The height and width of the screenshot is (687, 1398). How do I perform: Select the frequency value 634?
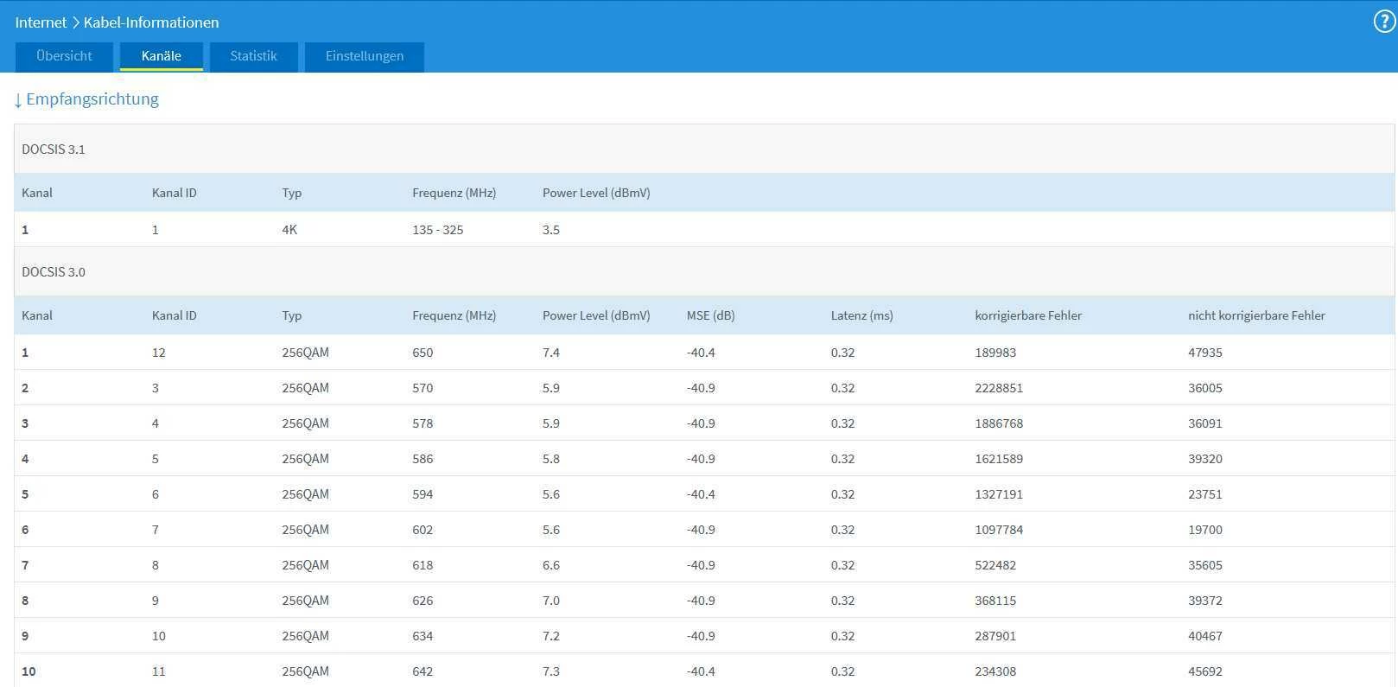(423, 636)
